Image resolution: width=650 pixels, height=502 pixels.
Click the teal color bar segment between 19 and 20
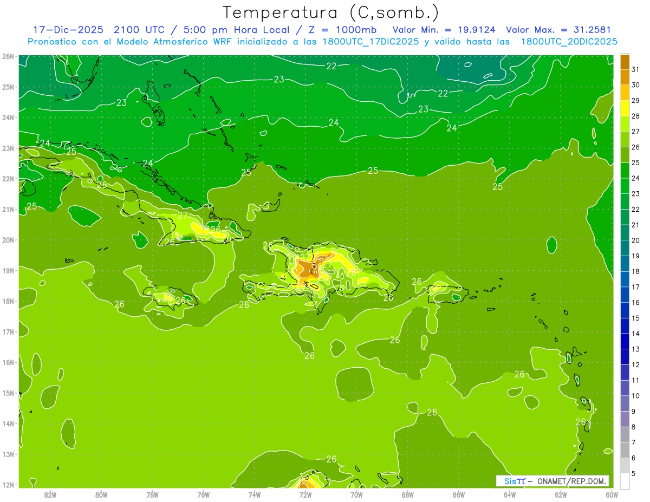(x=625, y=248)
